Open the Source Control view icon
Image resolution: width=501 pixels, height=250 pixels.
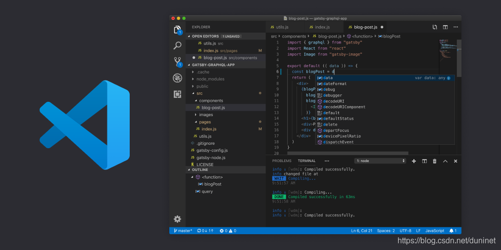coord(177,62)
